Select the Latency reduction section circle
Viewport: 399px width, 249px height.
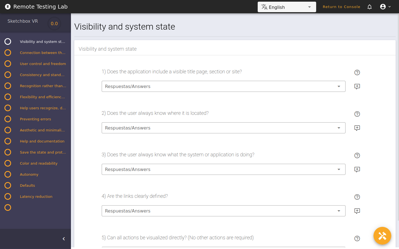coord(7,196)
